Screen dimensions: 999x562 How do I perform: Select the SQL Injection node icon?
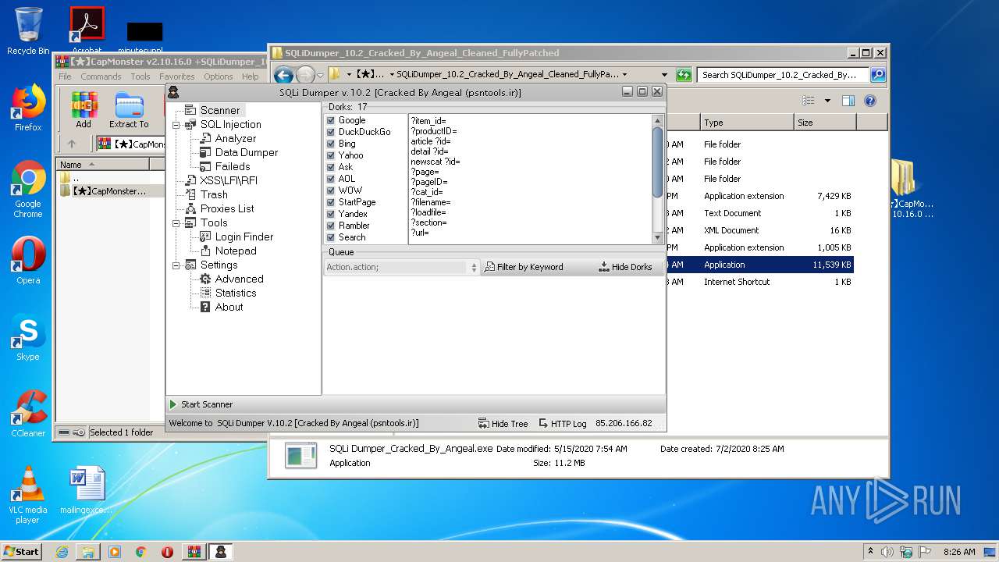pos(190,124)
